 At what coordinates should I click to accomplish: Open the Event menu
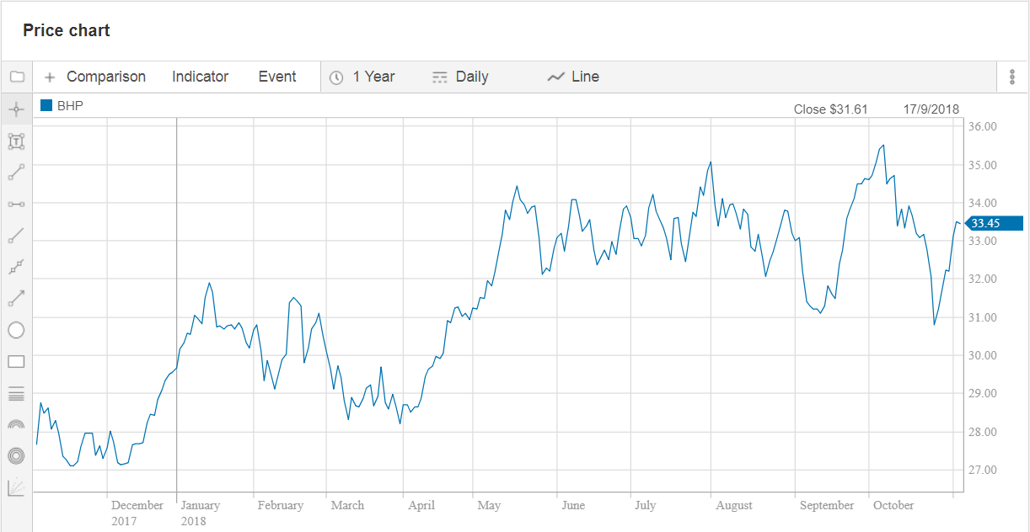click(276, 77)
